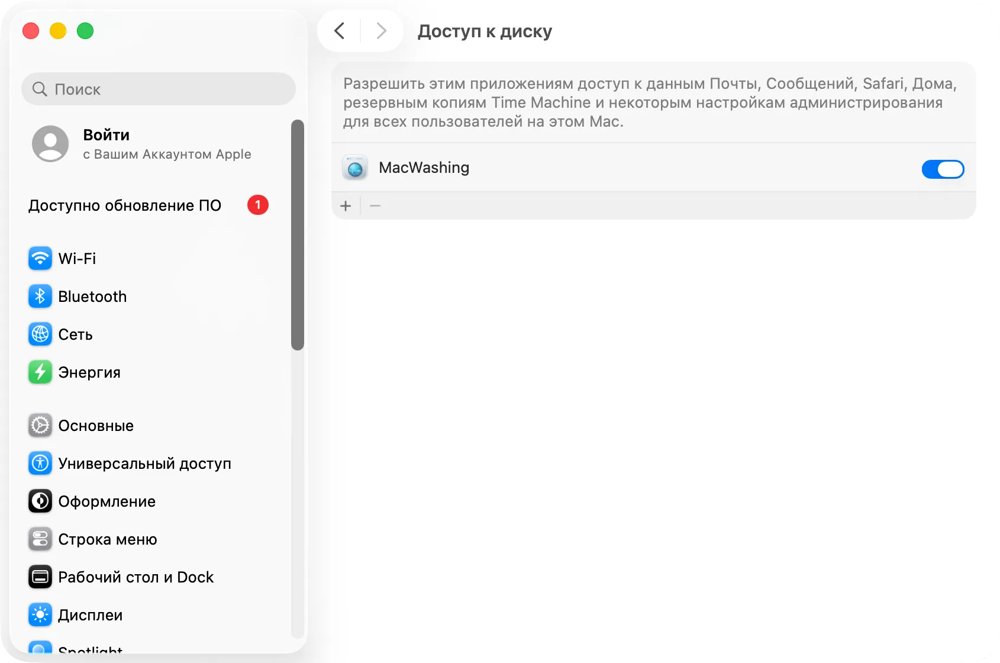Click the Универсальный доступ accessibility icon

pyautogui.click(x=40, y=464)
